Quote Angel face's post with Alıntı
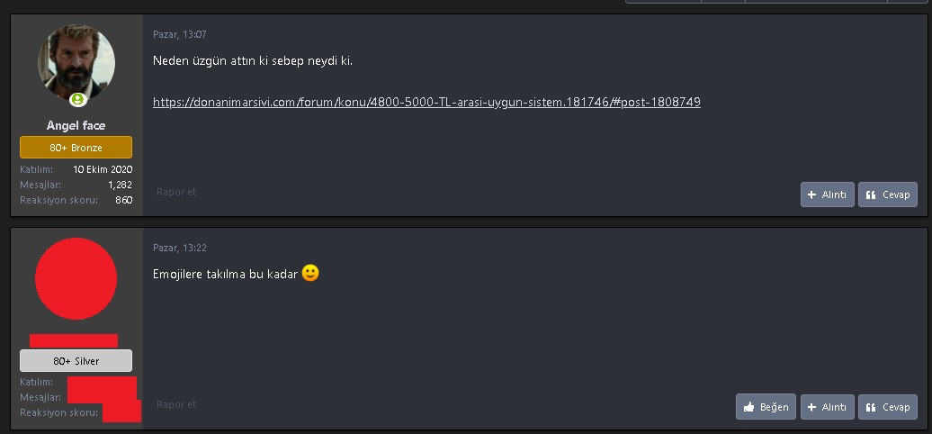This screenshot has height=434, width=932. coord(827,194)
